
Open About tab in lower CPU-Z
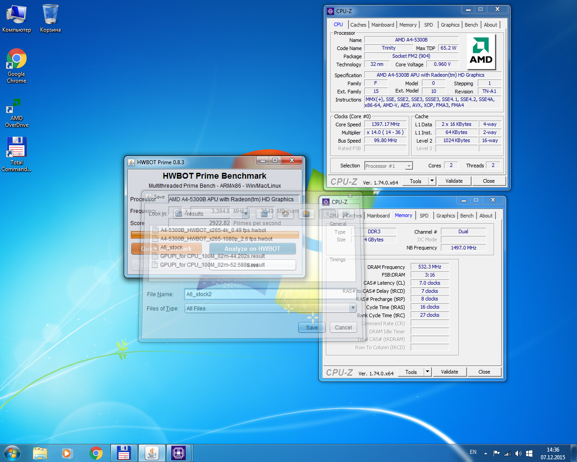pyautogui.click(x=486, y=216)
